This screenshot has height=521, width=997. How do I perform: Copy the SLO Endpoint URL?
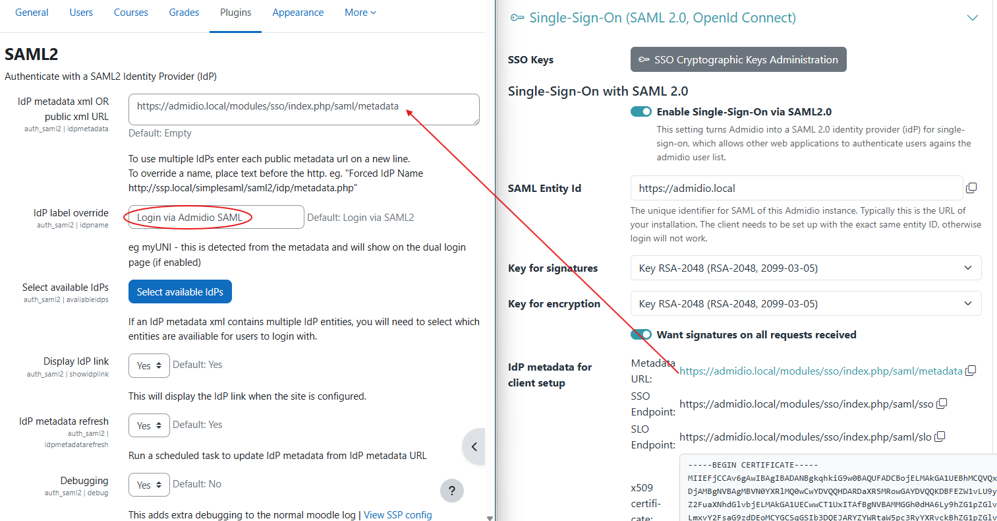tap(940, 437)
